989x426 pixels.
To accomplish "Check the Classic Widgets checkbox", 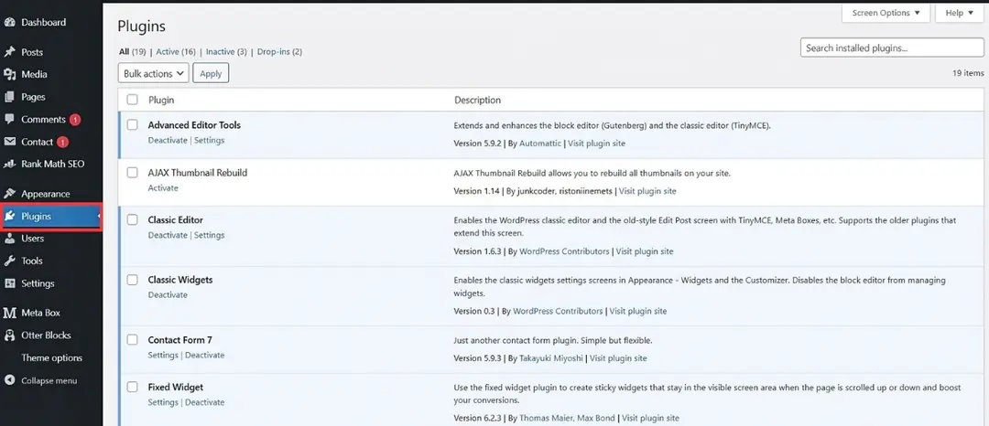I will [132, 280].
